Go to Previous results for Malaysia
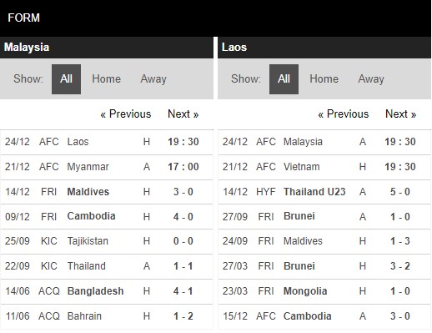The height and width of the screenshot is (333, 432). (126, 114)
